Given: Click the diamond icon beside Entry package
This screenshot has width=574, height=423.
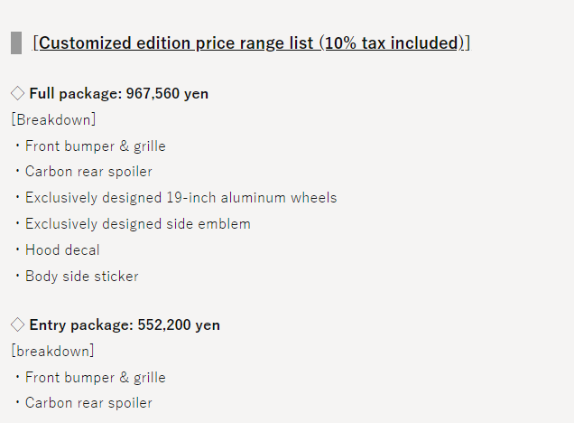Looking at the screenshot, I should (x=17, y=324).
